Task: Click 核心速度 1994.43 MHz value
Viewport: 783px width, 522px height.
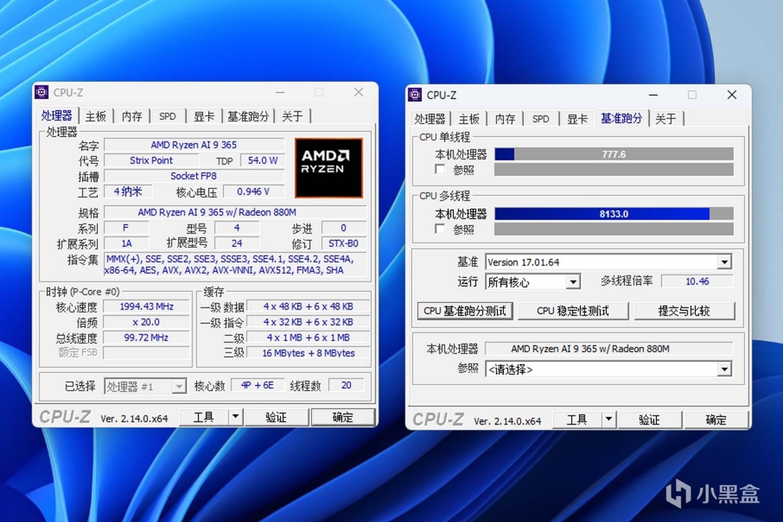Action: point(147,307)
